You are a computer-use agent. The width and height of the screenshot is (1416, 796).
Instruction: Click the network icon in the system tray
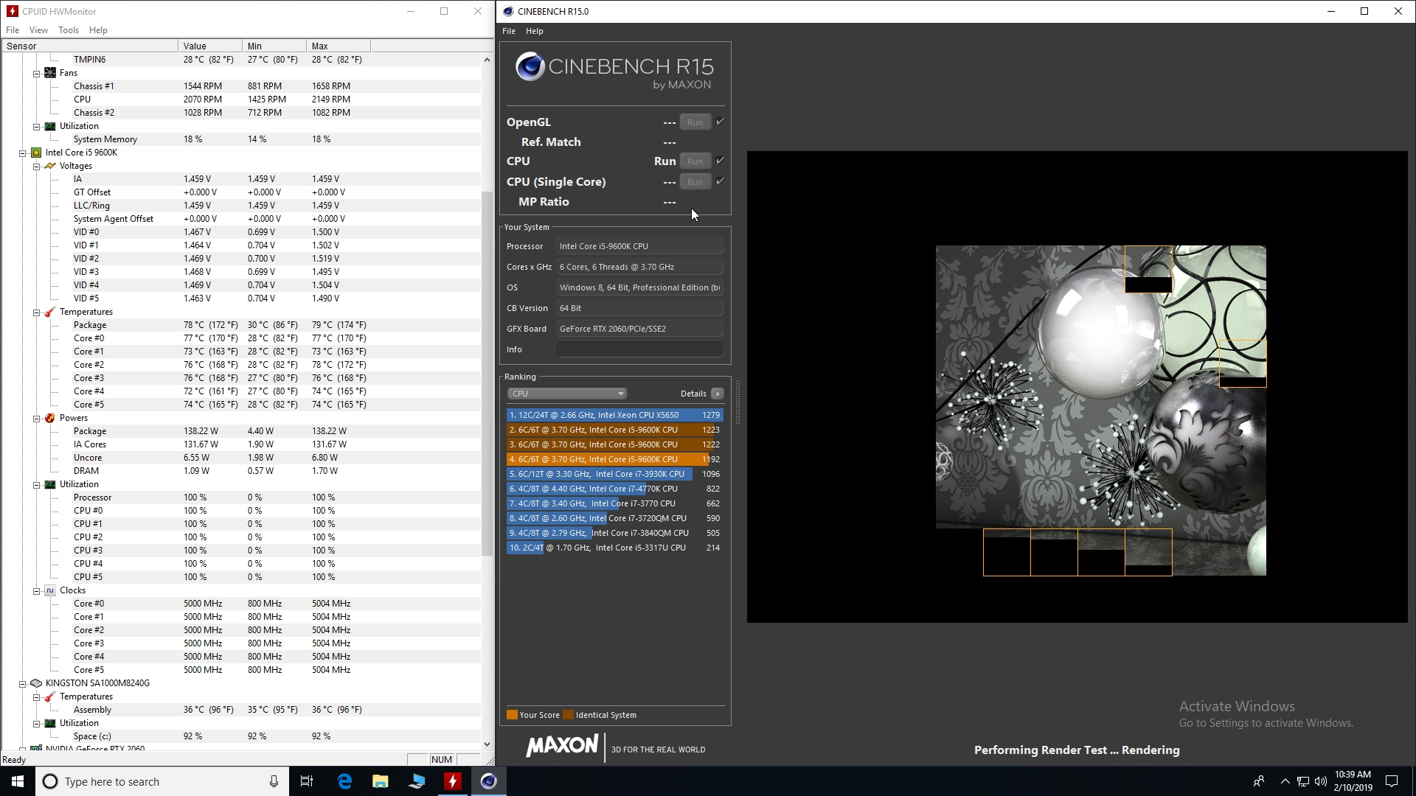[1303, 781]
